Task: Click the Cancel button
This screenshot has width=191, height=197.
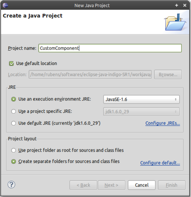Action: (142, 185)
